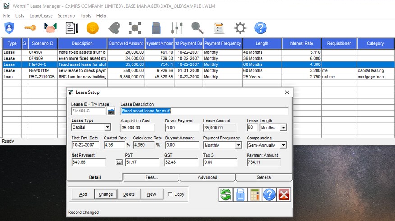This screenshot has height=221, width=395.
Task: Click the camera icon beside Lease ID
Action: 111,111
